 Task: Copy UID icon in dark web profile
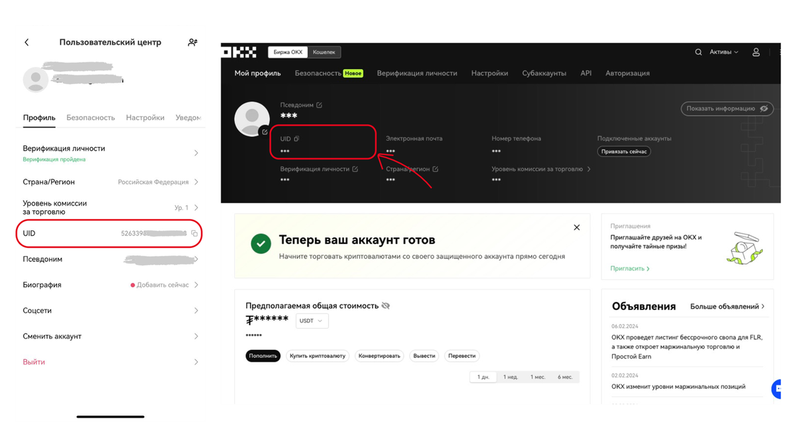296,139
